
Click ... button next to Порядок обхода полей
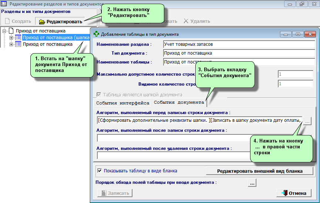252,183
